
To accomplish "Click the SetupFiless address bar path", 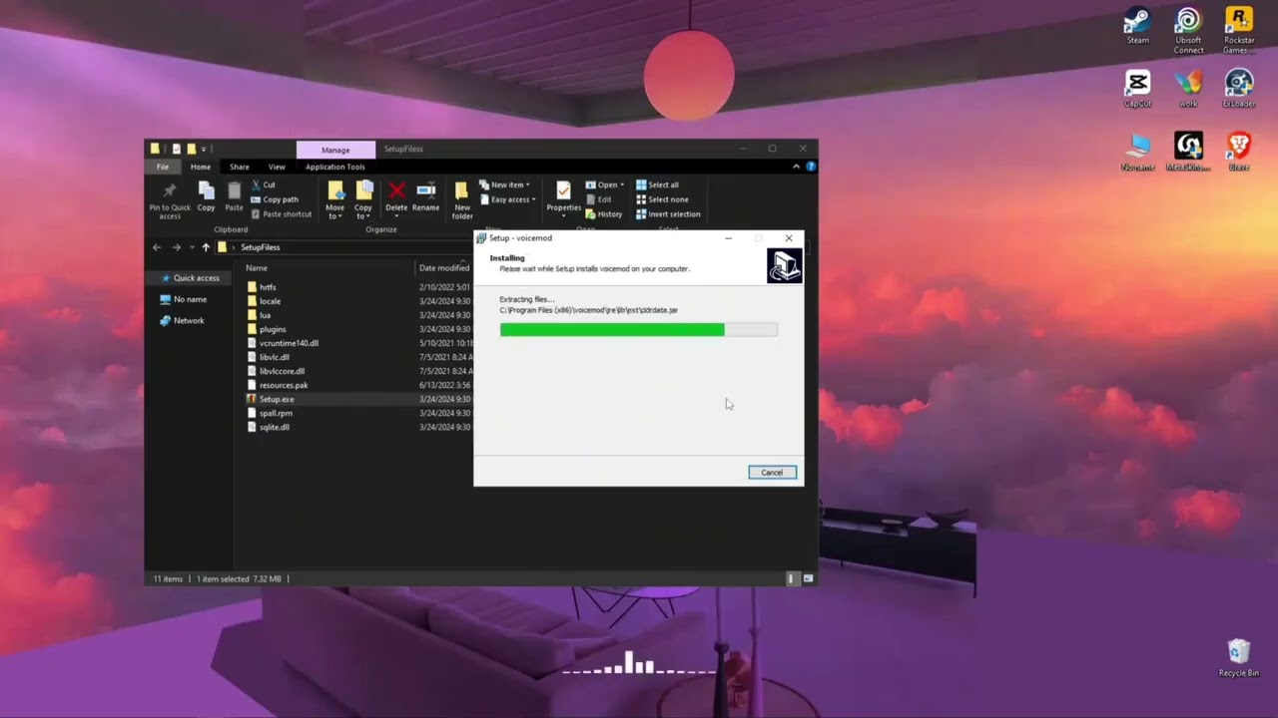I will [260, 247].
